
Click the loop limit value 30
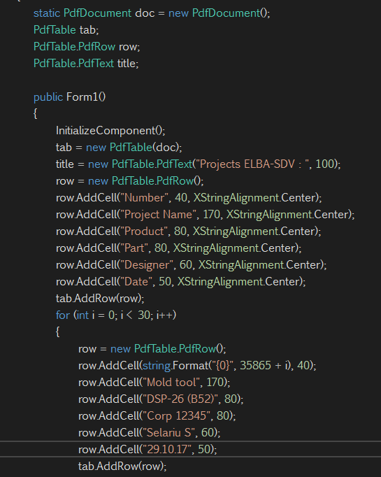click(143, 315)
